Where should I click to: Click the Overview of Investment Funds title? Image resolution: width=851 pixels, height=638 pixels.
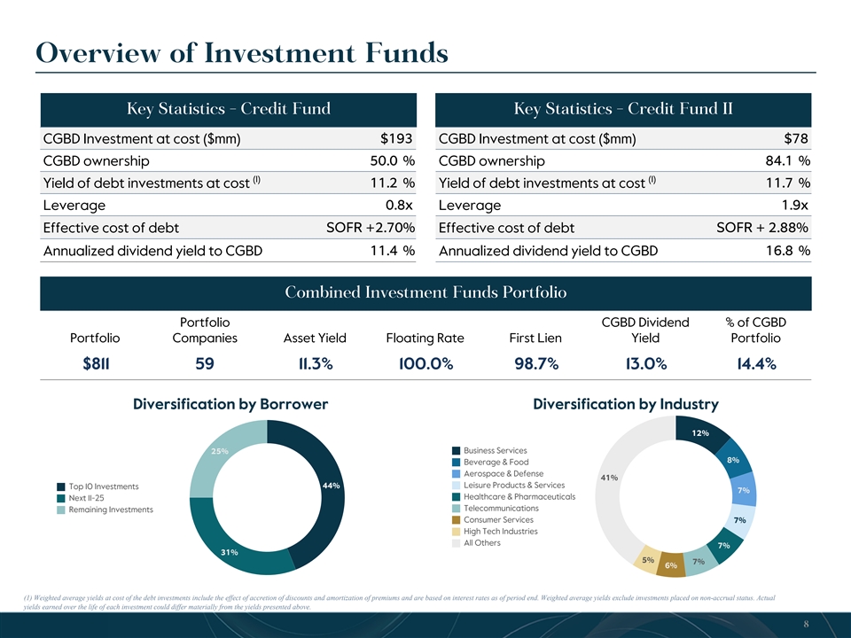tap(241, 53)
